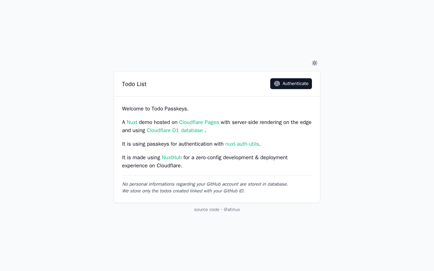Open the @atinux footer link
This screenshot has width=434, height=271.
232,210
